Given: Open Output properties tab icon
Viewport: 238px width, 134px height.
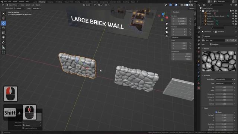Looking at the screenshot, I should click(199, 41).
